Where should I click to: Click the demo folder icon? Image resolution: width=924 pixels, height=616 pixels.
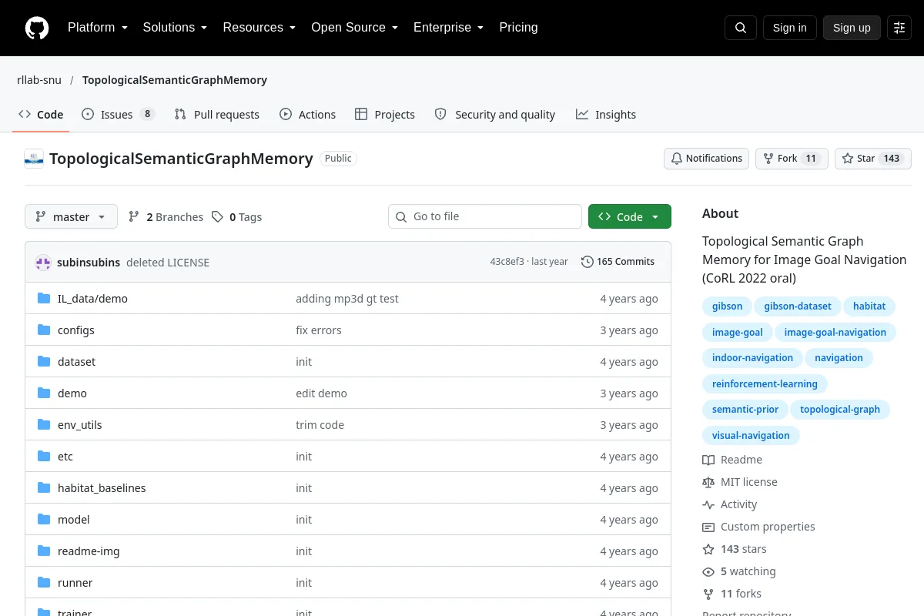click(44, 393)
